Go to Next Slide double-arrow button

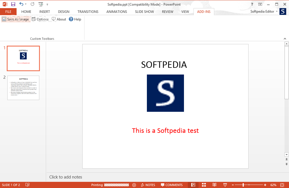[x=286, y=164]
